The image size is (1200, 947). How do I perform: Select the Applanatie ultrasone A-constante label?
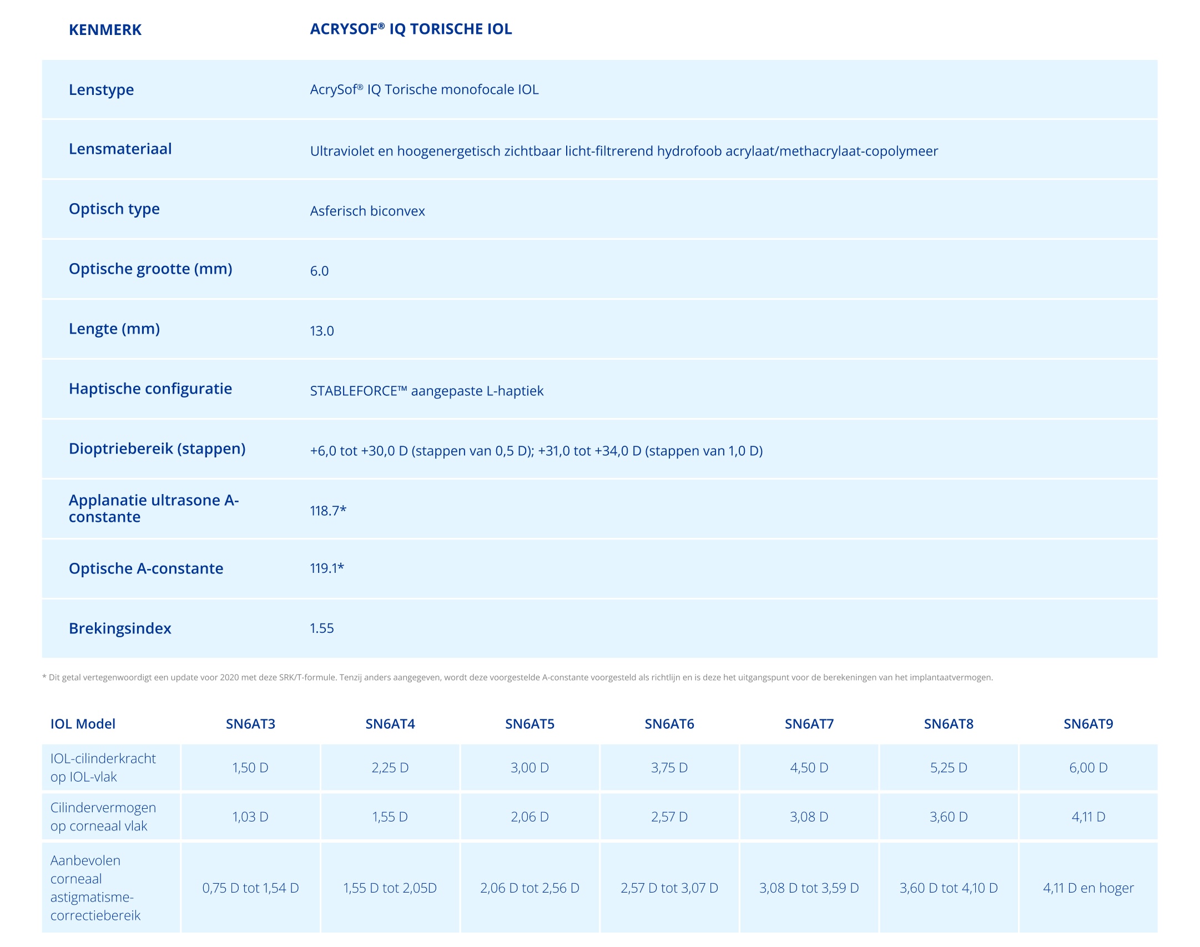click(x=154, y=508)
